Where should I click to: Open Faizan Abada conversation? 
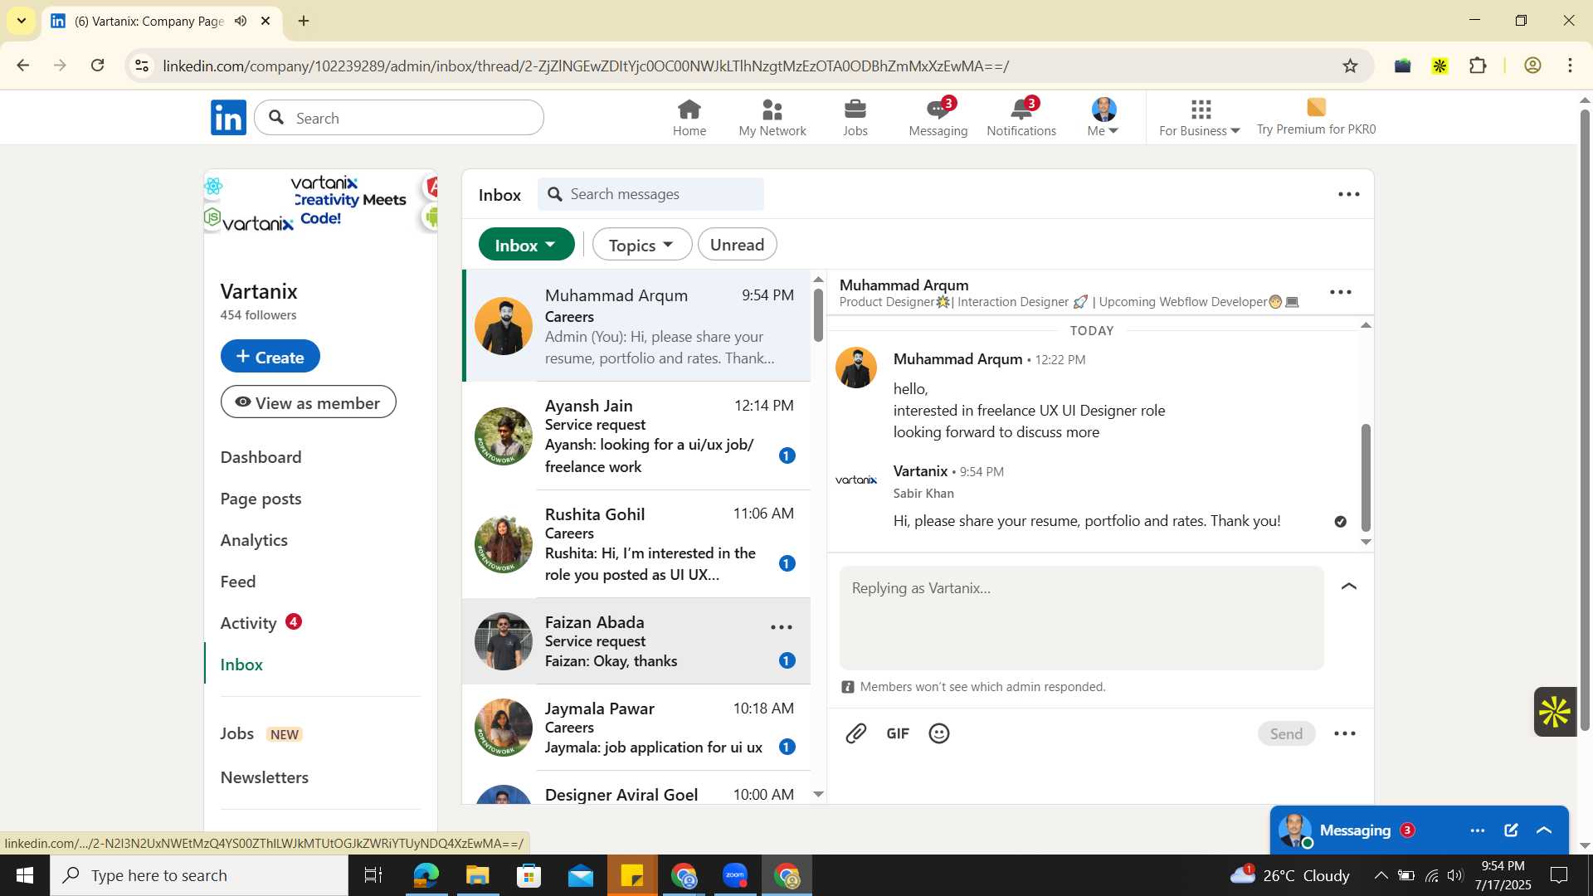637,641
